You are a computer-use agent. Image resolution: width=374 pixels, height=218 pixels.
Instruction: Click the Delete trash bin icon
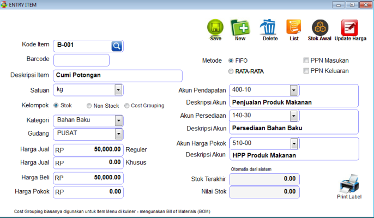point(268,27)
